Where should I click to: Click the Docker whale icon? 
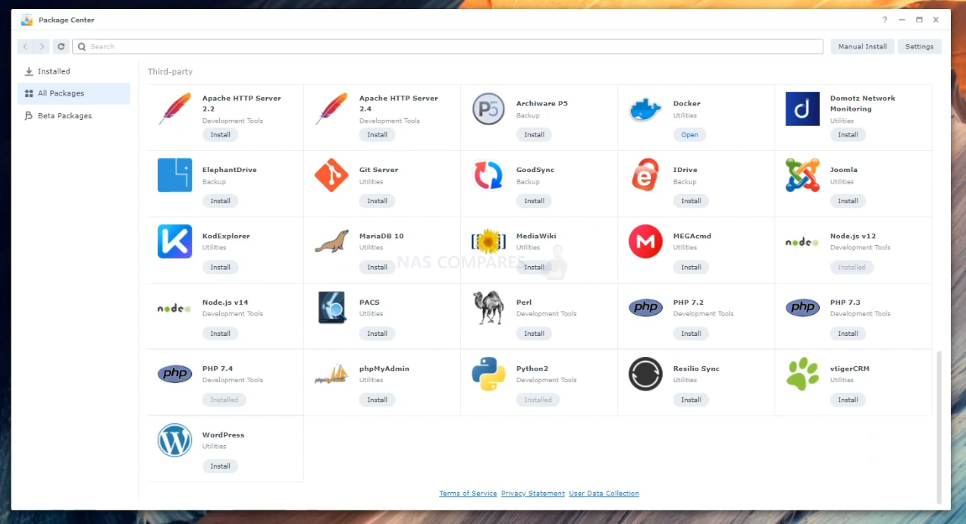645,110
